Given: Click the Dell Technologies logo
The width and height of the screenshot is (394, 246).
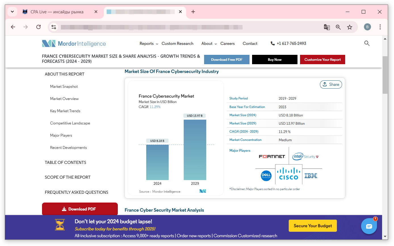Looking at the screenshot, I should pos(266,176).
